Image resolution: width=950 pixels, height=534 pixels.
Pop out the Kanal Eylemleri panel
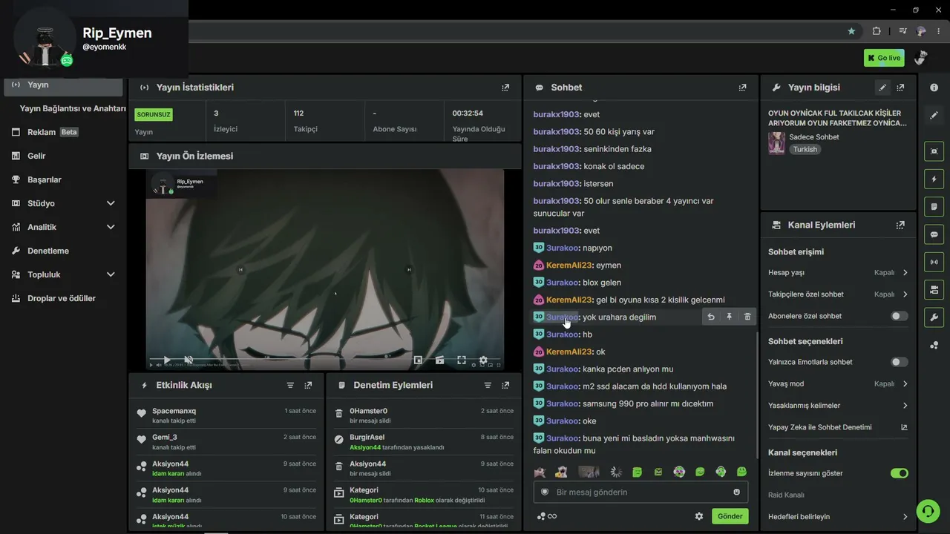[900, 225]
